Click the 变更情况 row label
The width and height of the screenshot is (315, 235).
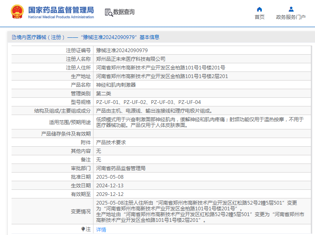81,211
